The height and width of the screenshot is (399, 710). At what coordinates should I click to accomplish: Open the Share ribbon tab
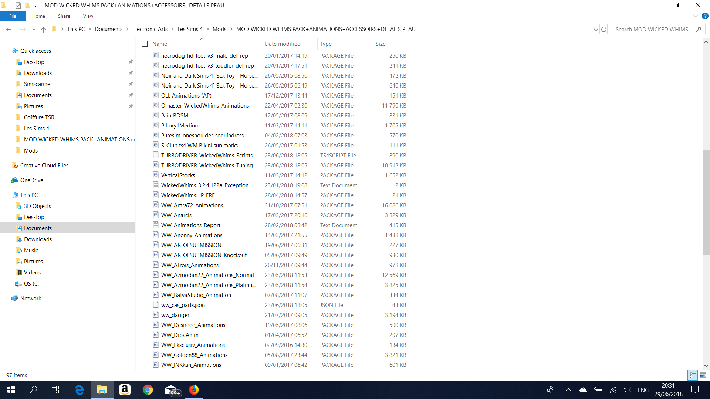click(64, 16)
